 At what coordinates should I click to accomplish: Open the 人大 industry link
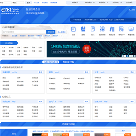3,48
